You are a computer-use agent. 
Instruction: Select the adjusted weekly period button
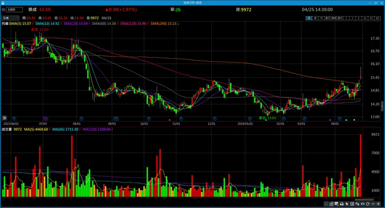coord(333,18)
